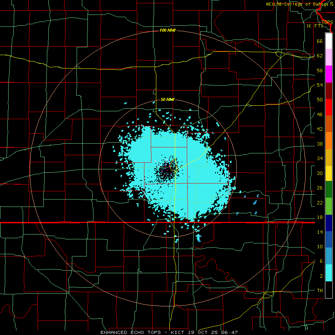Click the magenta legend swatch
Screen dimensions: 335x335
tap(329, 74)
